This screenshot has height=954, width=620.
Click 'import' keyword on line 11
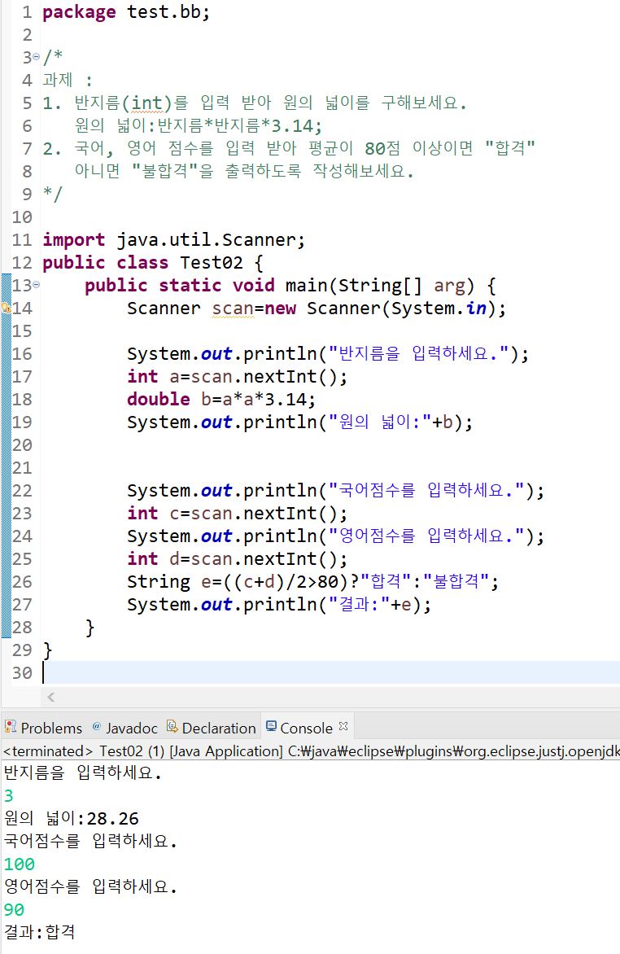(x=73, y=239)
